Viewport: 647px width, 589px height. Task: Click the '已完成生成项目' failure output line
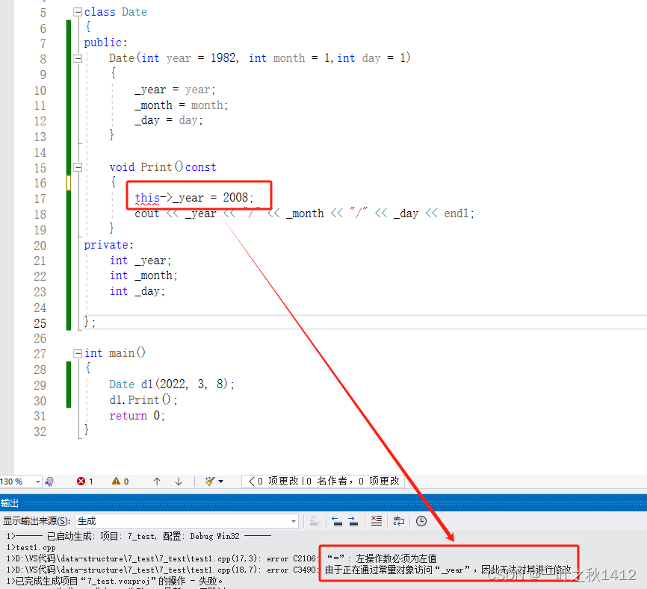click(115, 582)
